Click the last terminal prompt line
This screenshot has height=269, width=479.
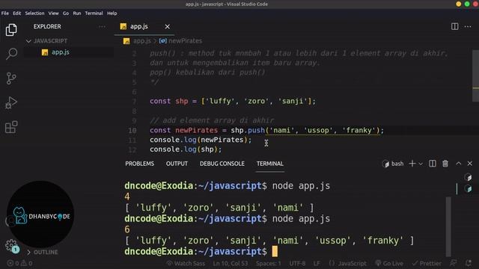click(x=201, y=252)
